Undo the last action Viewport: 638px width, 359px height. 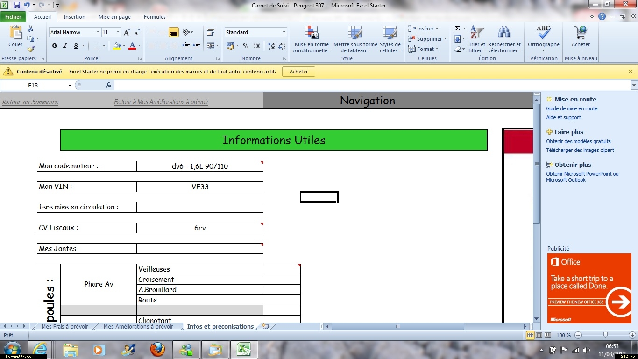pos(27,6)
